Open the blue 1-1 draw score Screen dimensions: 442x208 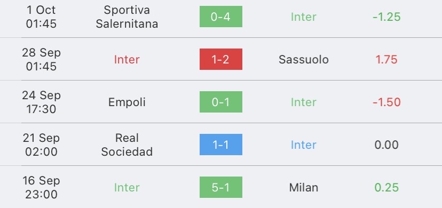point(220,145)
